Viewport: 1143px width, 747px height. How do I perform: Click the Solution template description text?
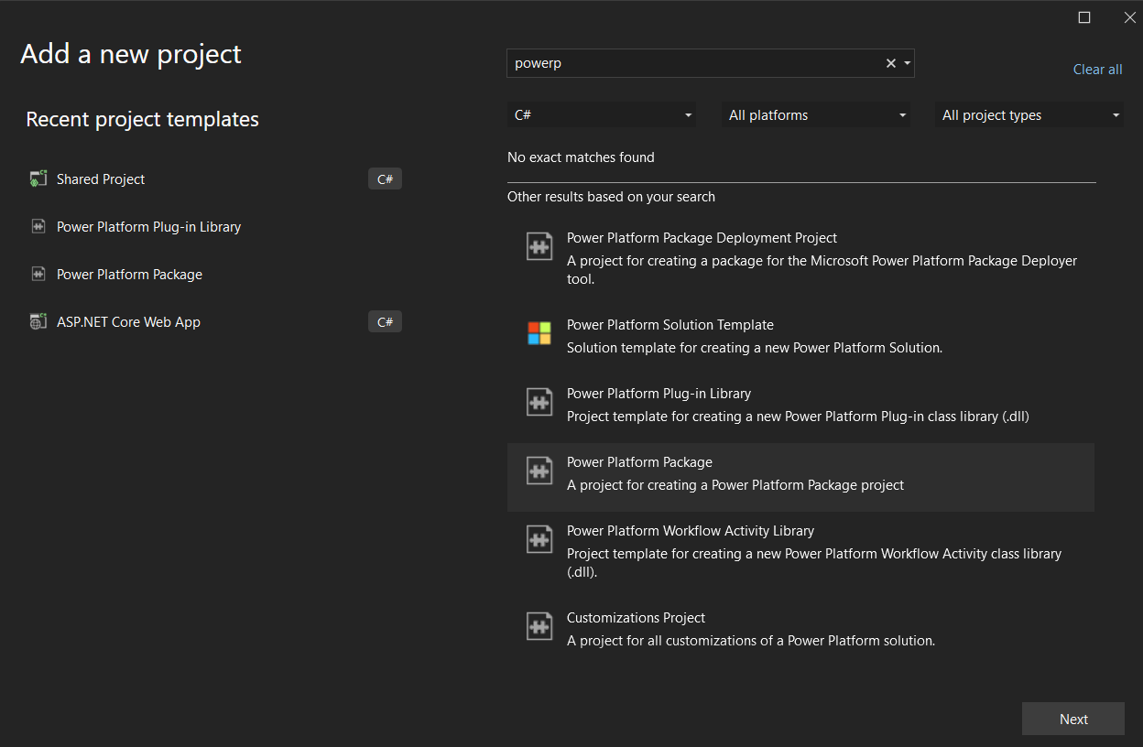755,348
